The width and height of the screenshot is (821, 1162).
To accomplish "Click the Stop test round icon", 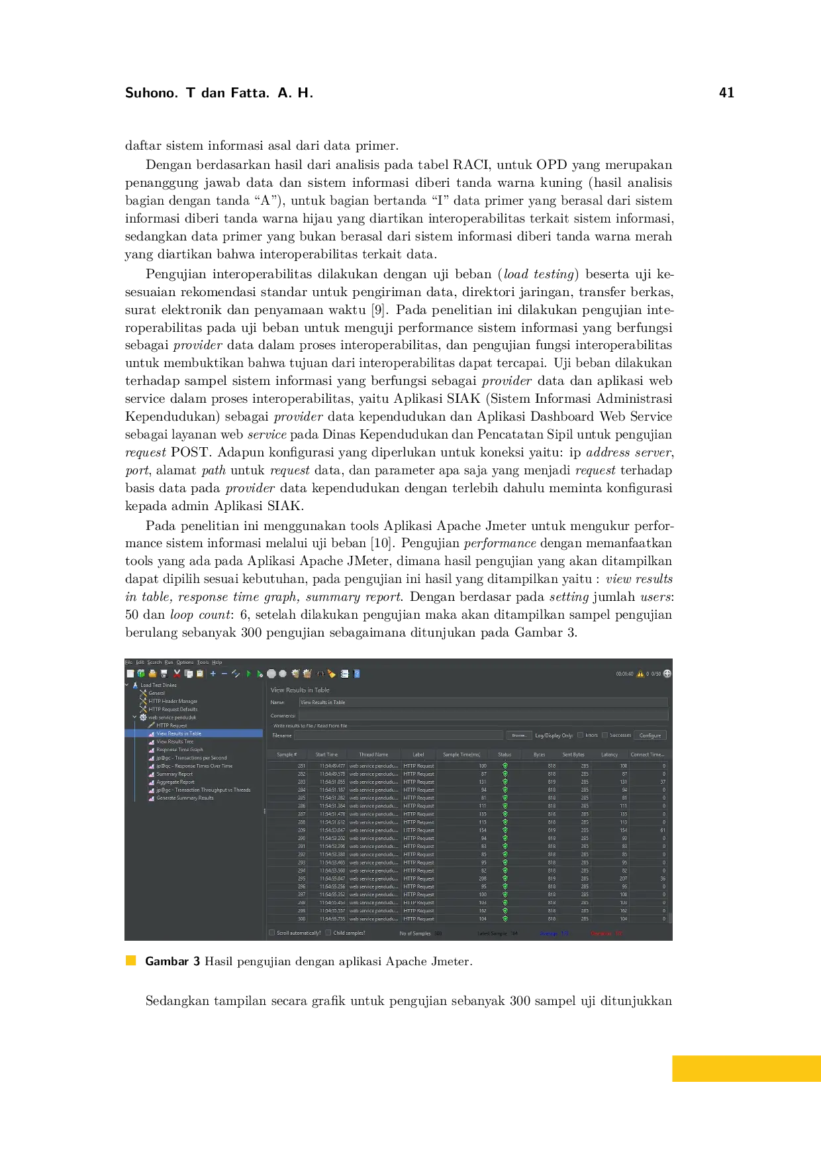I will 271,674.
